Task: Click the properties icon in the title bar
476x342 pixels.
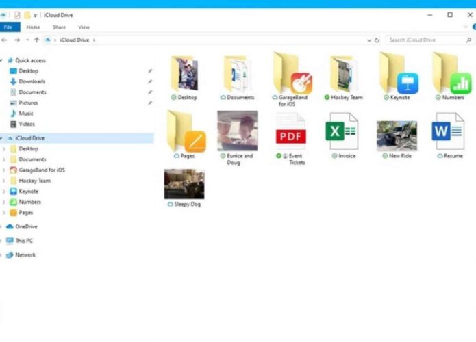Action: 17,15
